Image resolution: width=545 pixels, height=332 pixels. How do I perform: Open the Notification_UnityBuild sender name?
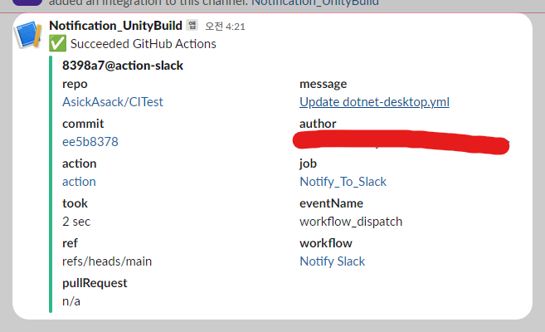[116, 26]
